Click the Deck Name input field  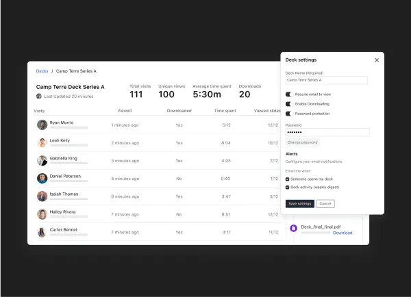pos(326,80)
